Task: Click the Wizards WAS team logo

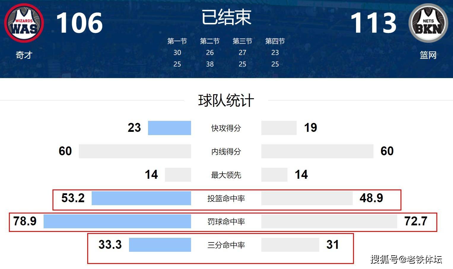Action: point(24,23)
